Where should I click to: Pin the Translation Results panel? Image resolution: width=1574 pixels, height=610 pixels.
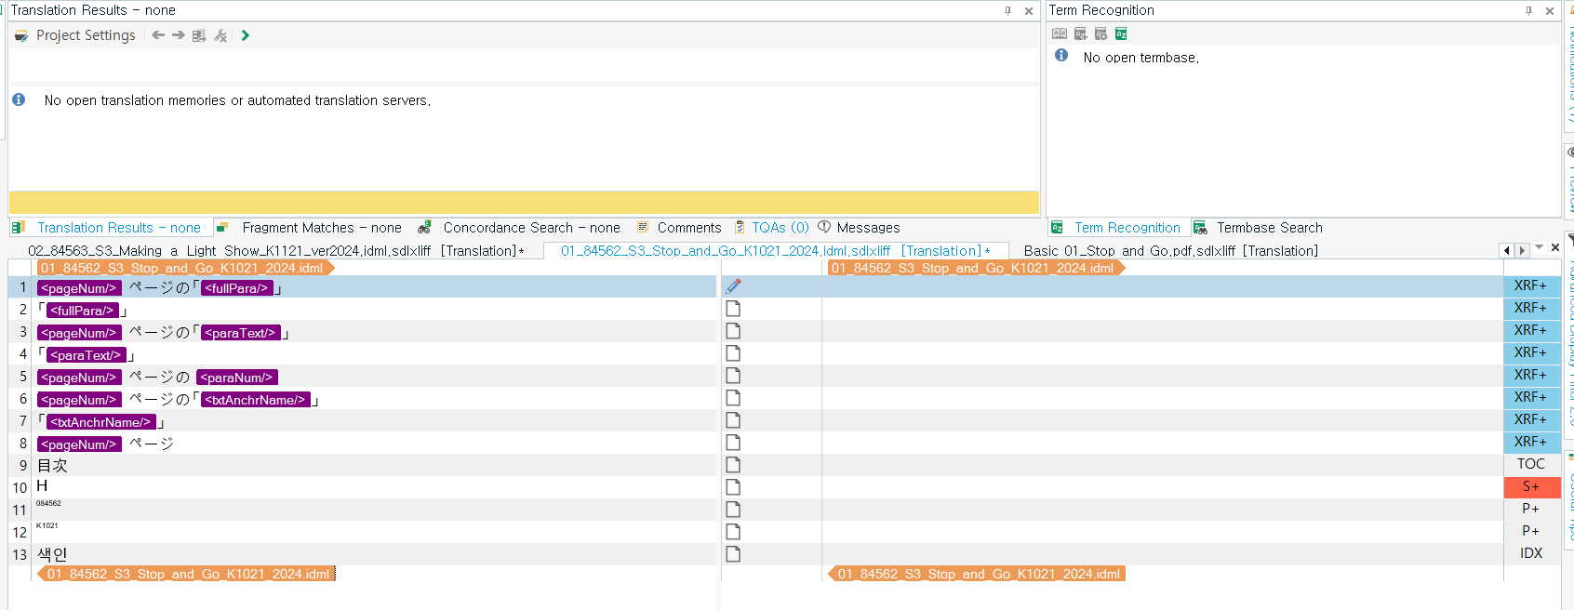click(x=1007, y=11)
